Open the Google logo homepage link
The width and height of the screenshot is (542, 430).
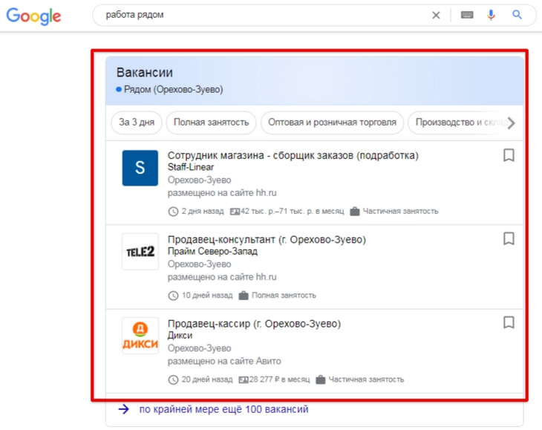pos(33,16)
